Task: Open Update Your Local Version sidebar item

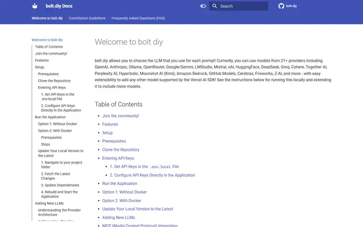Action: [x=61, y=153]
